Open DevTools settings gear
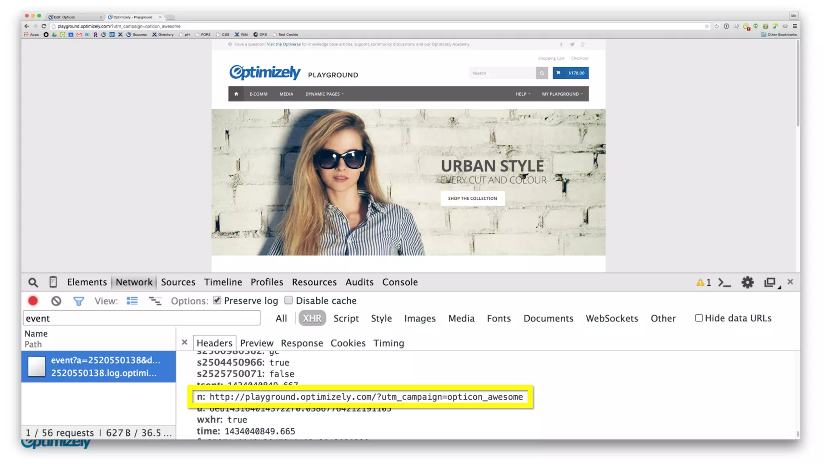The height and width of the screenshot is (464, 825). pos(747,282)
